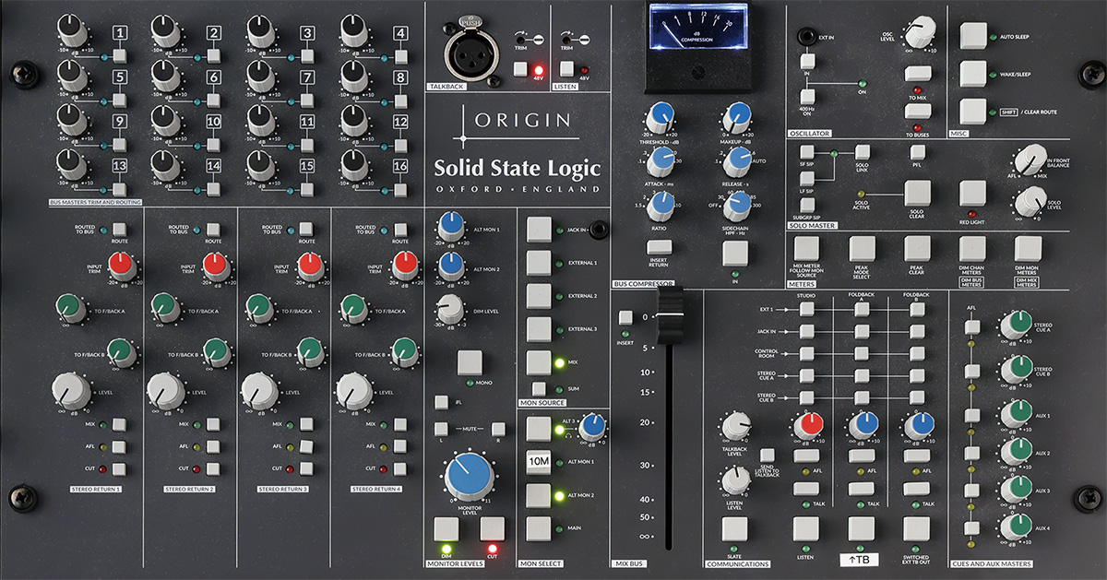Mute the left monitor with L button
Image resolution: width=1107 pixels, height=580 pixels.
click(x=441, y=429)
